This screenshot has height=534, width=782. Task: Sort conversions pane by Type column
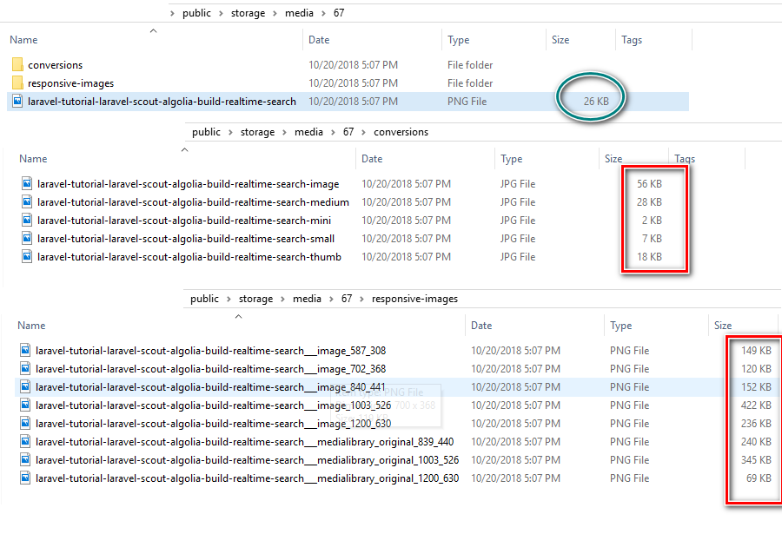(x=511, y=159)
